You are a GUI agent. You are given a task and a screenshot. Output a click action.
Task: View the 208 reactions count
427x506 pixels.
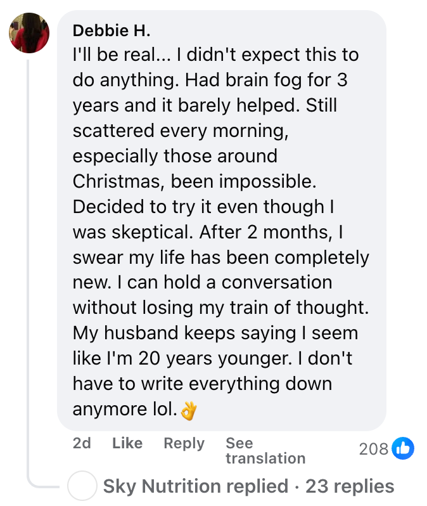[x=373, y=449]
